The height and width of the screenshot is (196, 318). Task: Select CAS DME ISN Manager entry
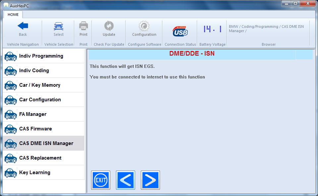pos(44,143)
